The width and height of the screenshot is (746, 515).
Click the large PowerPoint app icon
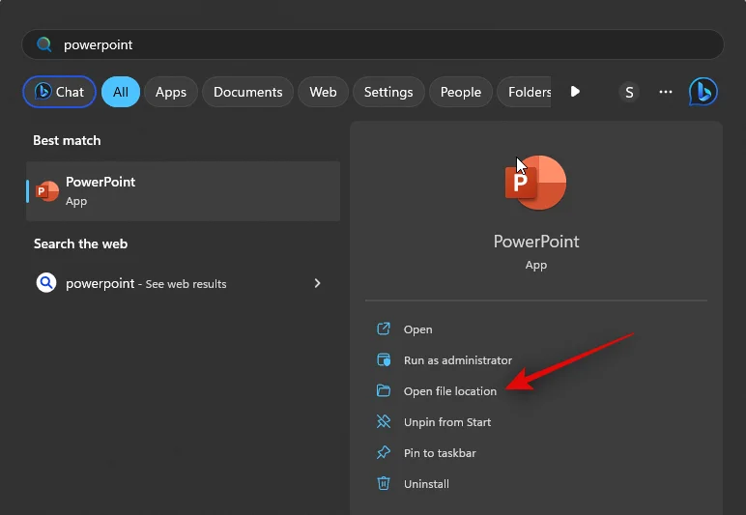click(x=535, y=183)
